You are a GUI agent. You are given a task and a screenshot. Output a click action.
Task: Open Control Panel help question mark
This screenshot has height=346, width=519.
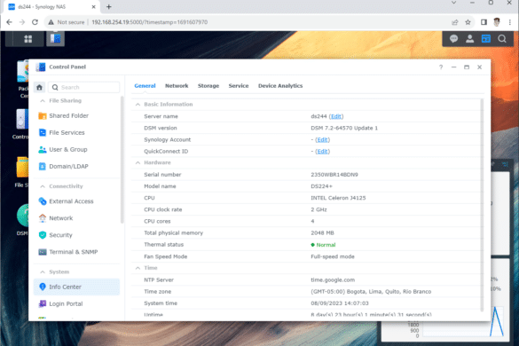point(441,67)
